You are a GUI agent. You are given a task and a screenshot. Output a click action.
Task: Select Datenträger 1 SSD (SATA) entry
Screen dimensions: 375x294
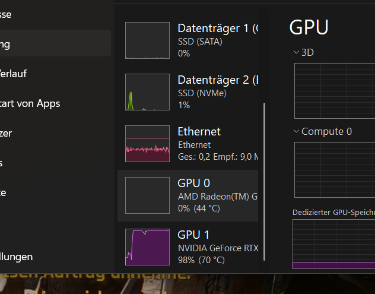(188, 41)
